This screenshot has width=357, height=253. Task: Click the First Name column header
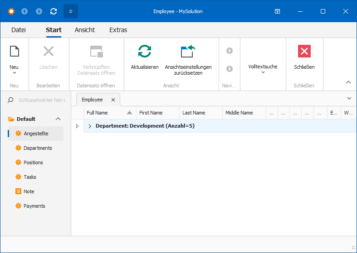158,113
